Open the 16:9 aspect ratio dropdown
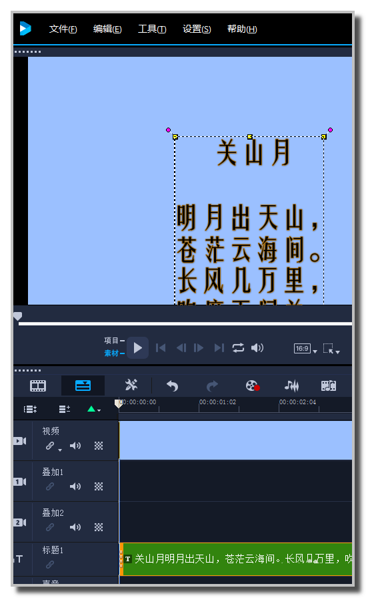Image resolution: width=366 pixels, height=598 pixels. (x=305, y=349)
